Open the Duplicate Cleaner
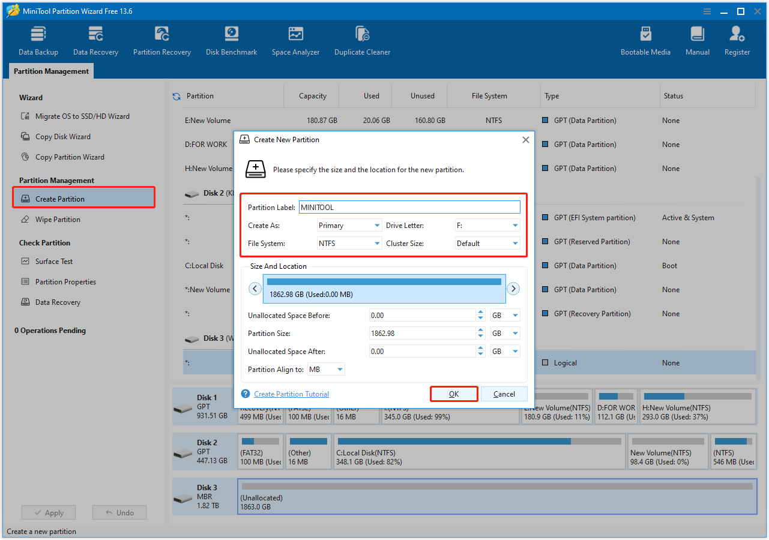The width and height of the screenshot is (769, 540). tap(362, 40)
